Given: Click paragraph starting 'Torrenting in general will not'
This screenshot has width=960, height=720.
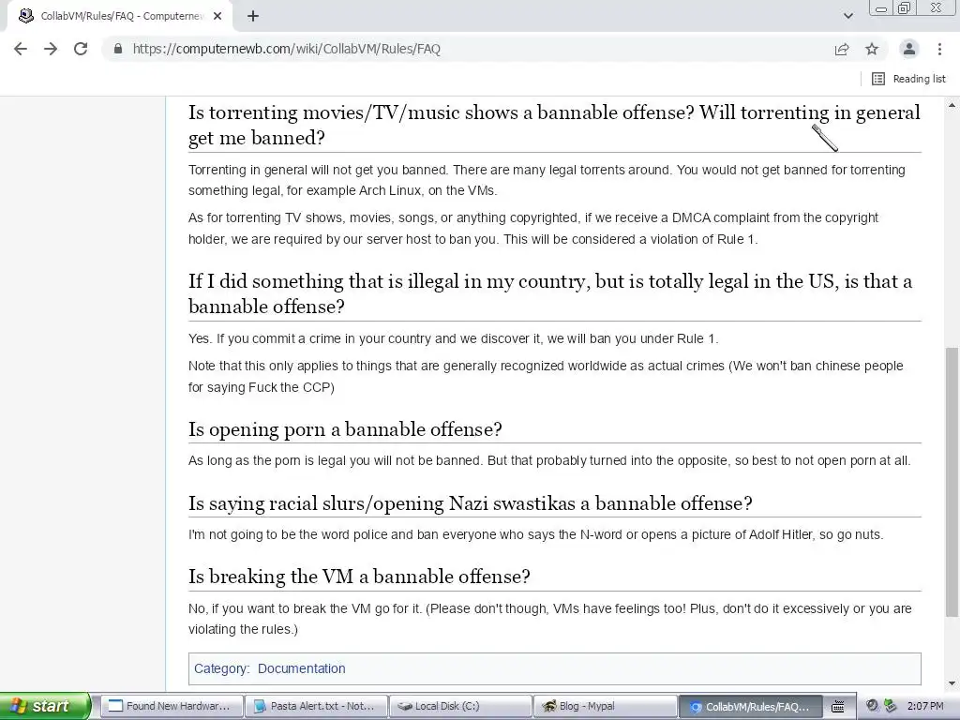Looking at the screenshot, I should [x=547, y=180].
